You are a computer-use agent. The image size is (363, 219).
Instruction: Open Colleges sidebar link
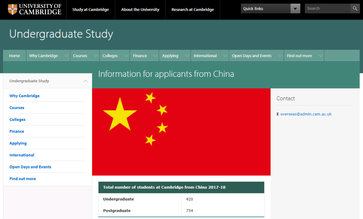(17, 120)
